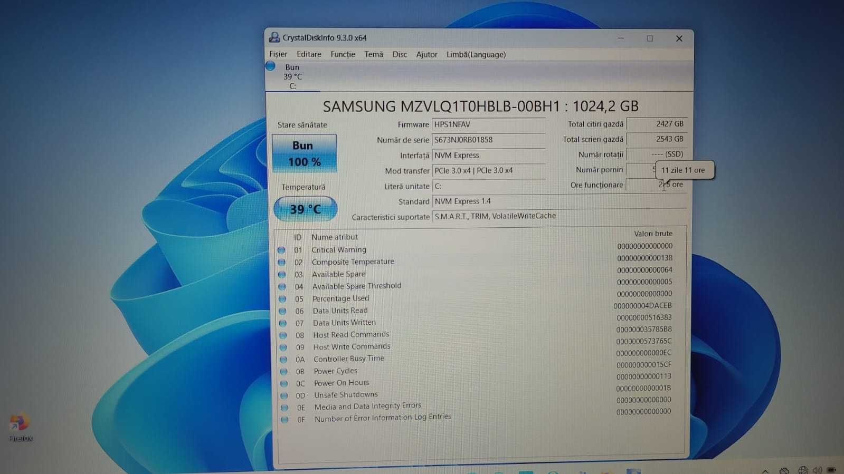
Task: Open the Ajutor menu
Action: click(426, 54)
